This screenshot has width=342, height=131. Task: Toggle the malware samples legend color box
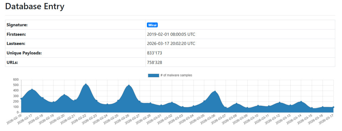[153, 75]
